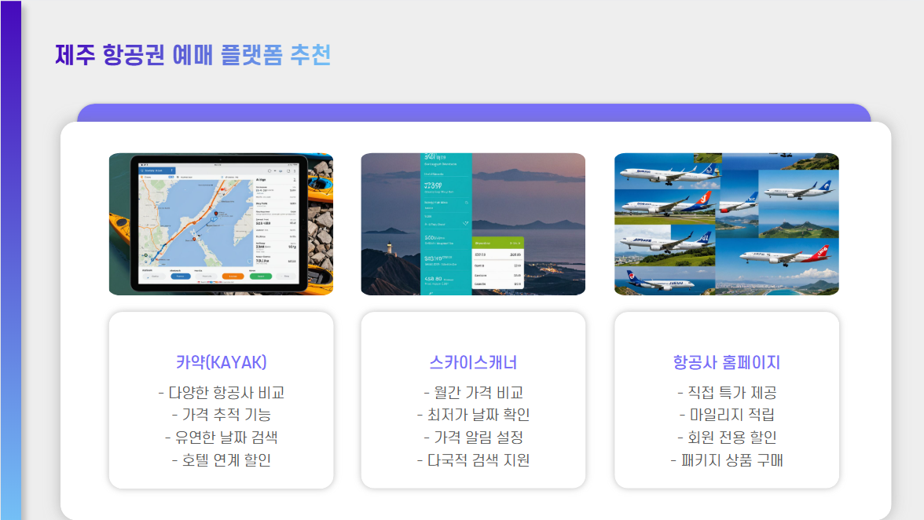Viewport: 924px width, 520px height.
Task: Click the '카약(KAYAK)' heading
Action: [x=221, y=362]
